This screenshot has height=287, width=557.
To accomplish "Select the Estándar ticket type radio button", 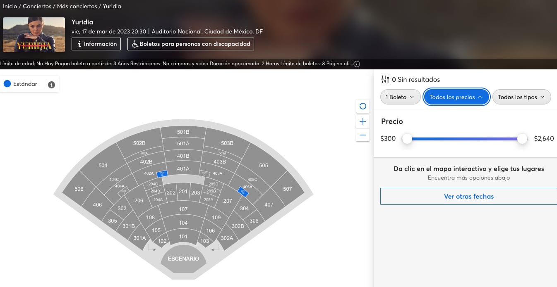I will (7, 84).
